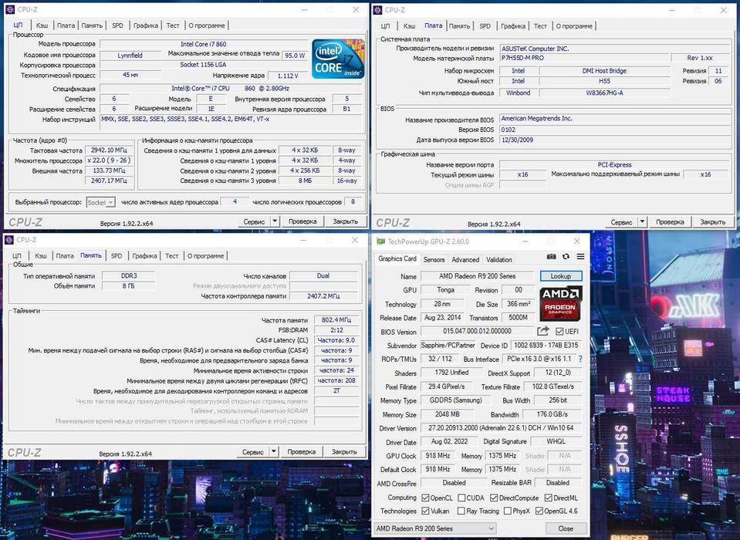Click Проверка in the processor window
740x540 pixels.
point(302,221)
